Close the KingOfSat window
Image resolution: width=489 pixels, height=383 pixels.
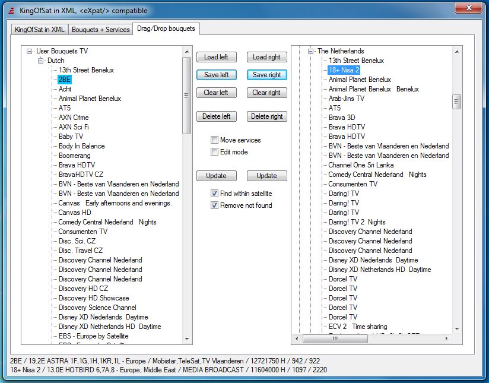(468, 8)
